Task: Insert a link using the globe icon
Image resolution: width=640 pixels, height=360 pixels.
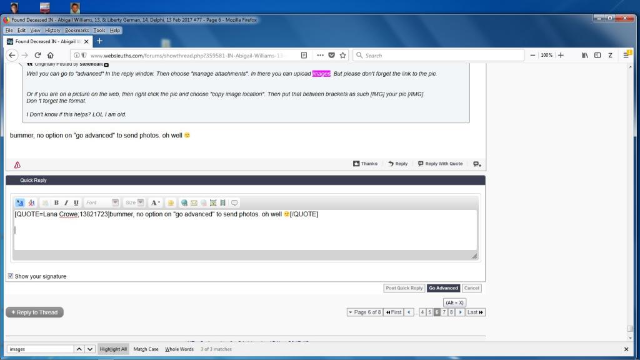Action: point(184,202)
